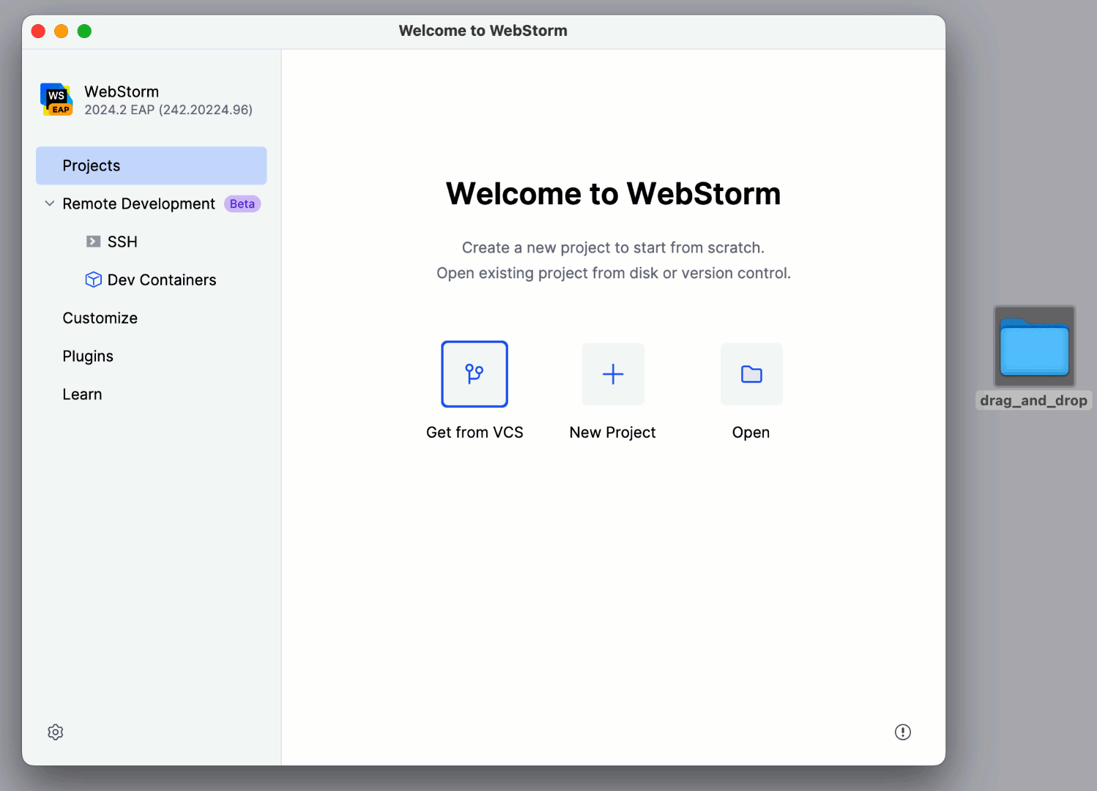This screenshot has width=1097, height=791.
Task: Collapse the Remote Development section
Action: pos(48,203)
